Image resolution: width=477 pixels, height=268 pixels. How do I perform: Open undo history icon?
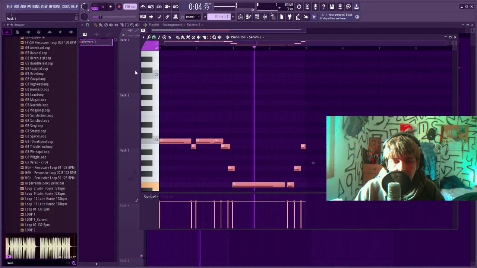click(299, 6)
